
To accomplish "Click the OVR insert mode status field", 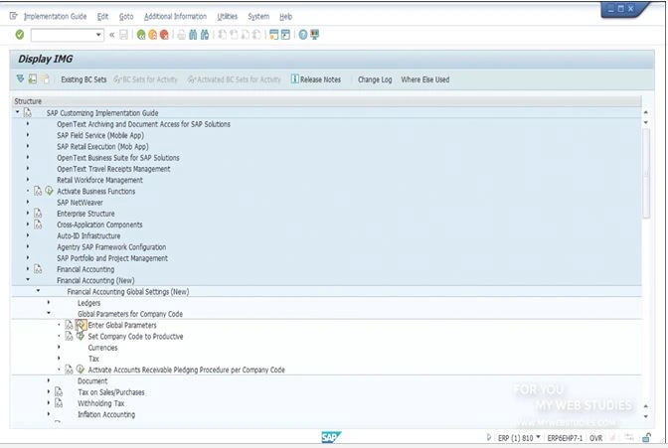I will (x=595, y=438).
